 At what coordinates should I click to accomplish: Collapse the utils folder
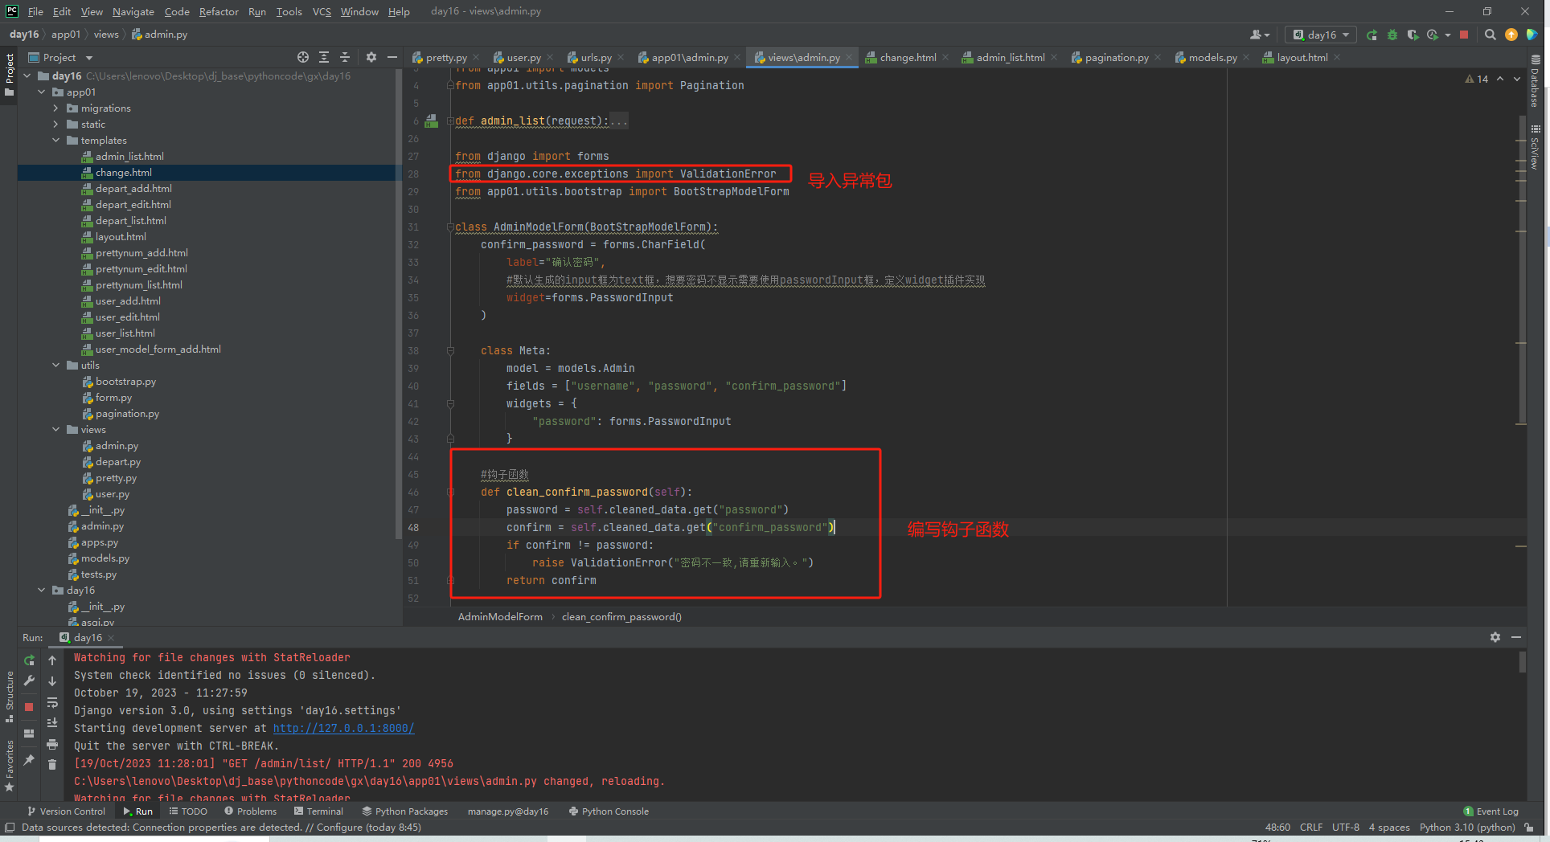point(56,366)
